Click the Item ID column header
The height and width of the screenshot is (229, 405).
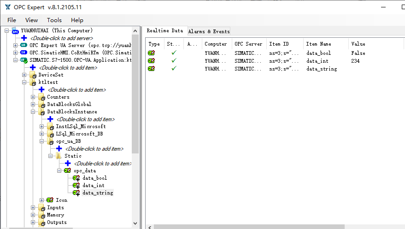[x=285, y=44]
